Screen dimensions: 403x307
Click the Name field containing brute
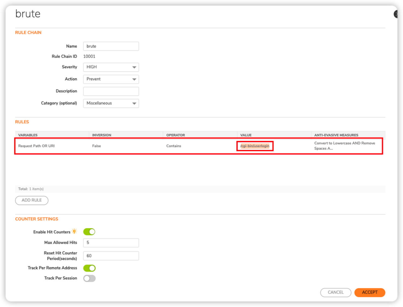click(x=111, y=46)
